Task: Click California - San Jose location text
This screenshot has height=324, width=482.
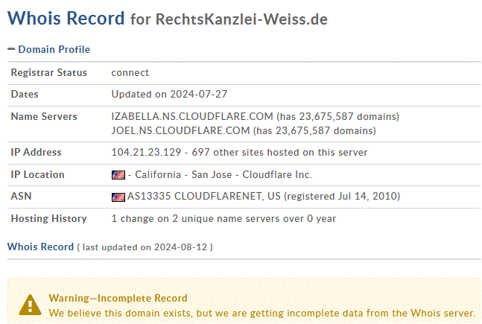Action: click(x=183, y=174)
